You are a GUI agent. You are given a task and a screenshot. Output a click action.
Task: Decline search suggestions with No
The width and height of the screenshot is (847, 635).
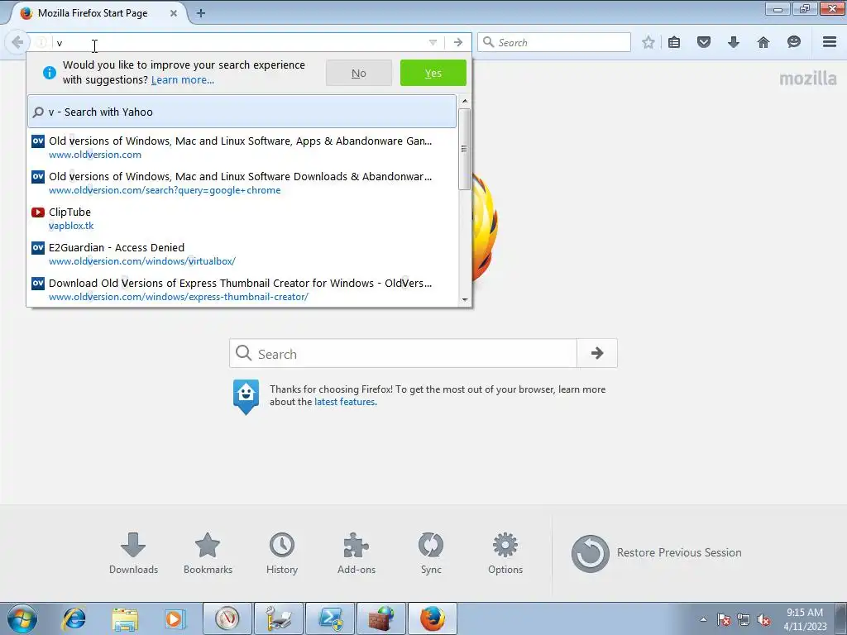(x=359, y=73)
